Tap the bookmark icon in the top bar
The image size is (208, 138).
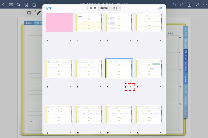click(x=26, y=5)
